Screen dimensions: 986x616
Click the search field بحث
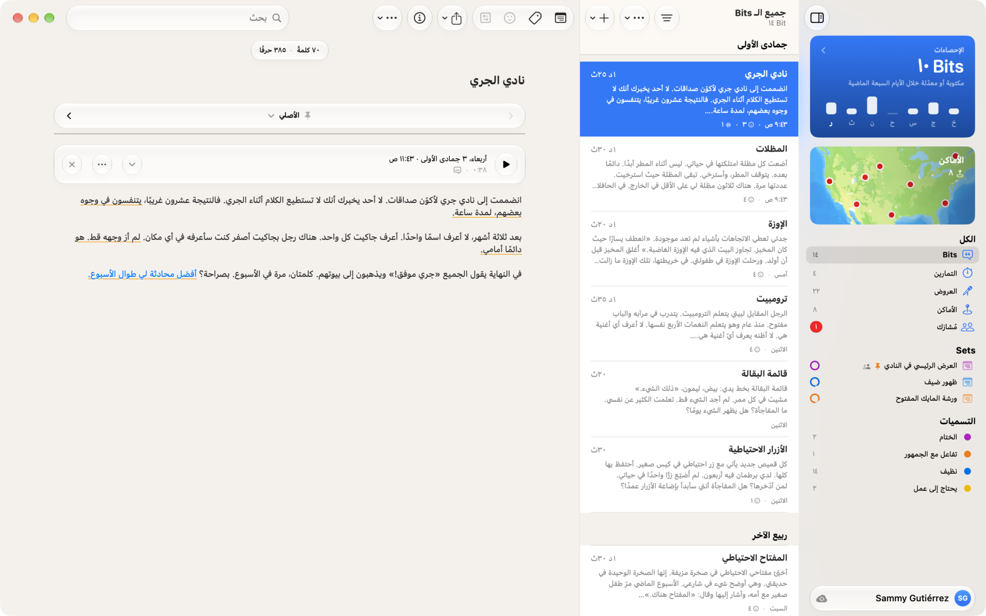[x=177, y=18]
